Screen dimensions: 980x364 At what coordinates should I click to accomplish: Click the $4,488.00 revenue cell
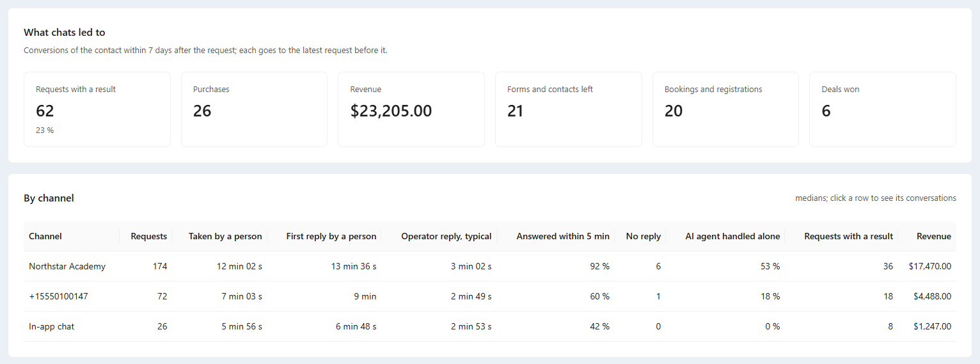click(x=933, y=296)
